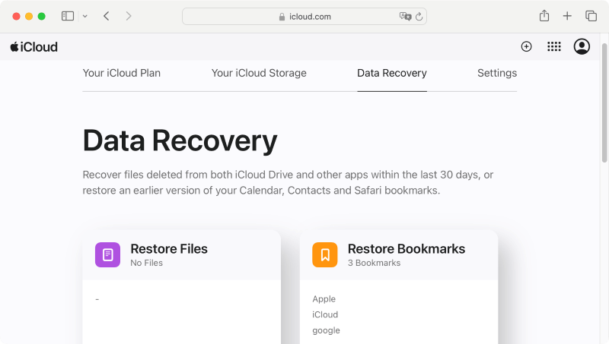This screenshot has width=609, height=344.
Task: Select the 'Apple' bookmark entry
Action: [324, 299]
